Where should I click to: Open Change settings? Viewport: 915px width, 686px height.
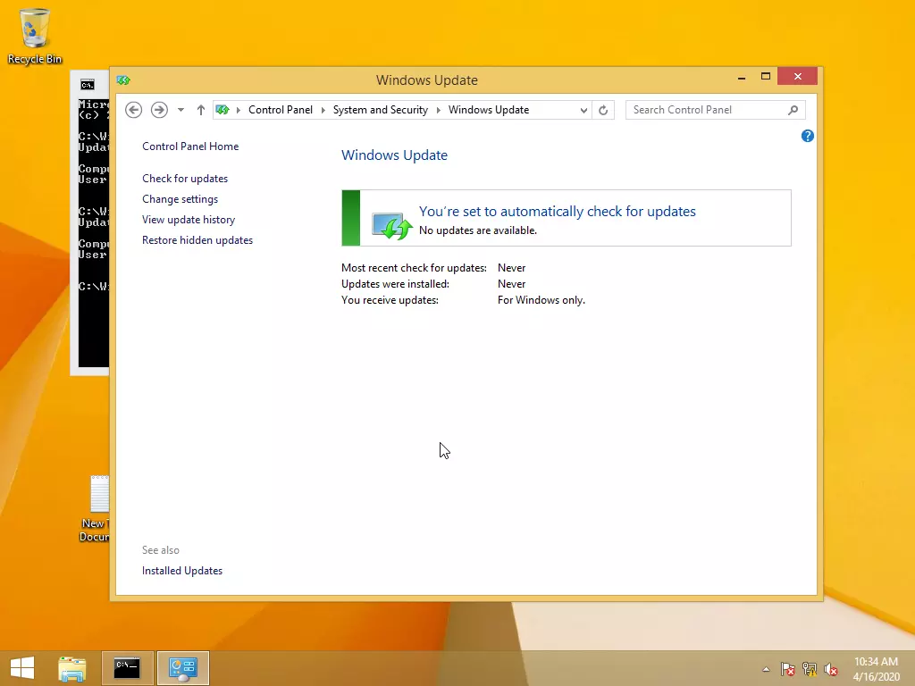[180, 199]
